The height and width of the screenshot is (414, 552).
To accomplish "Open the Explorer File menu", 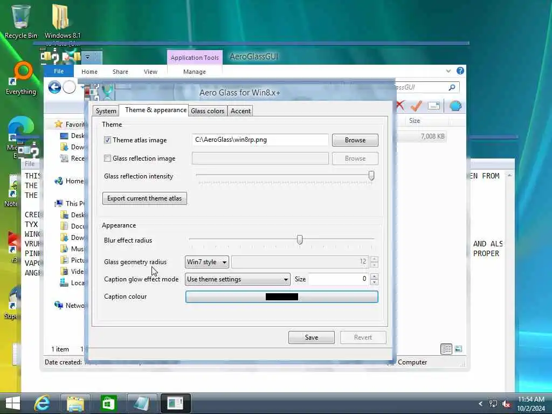I will (x=59, y=71).
